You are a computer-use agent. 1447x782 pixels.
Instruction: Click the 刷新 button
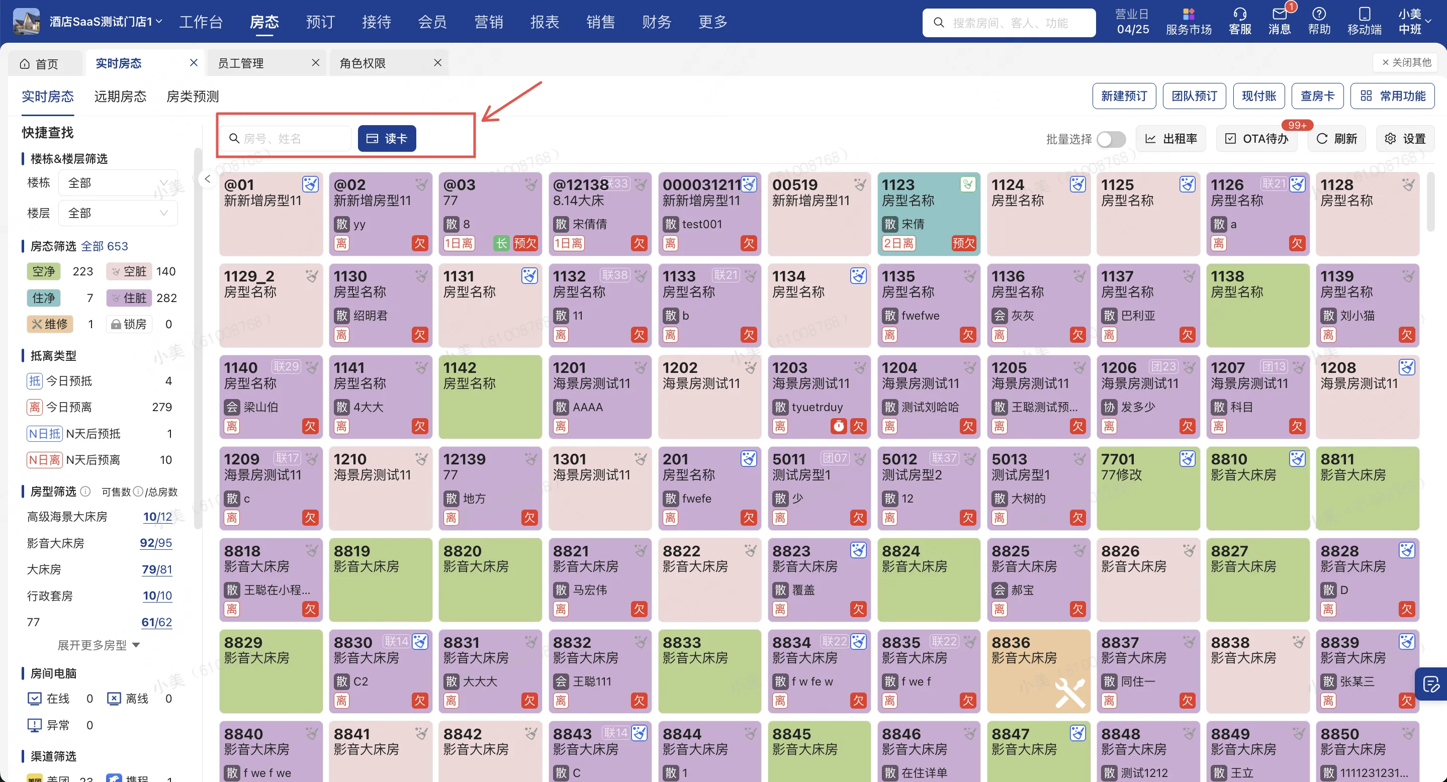(x=1336, y=139)
